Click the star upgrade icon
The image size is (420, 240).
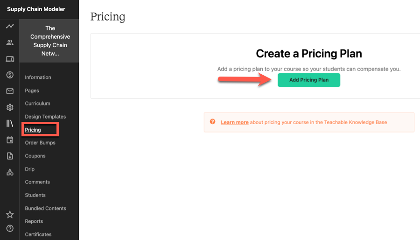[10, 214]
